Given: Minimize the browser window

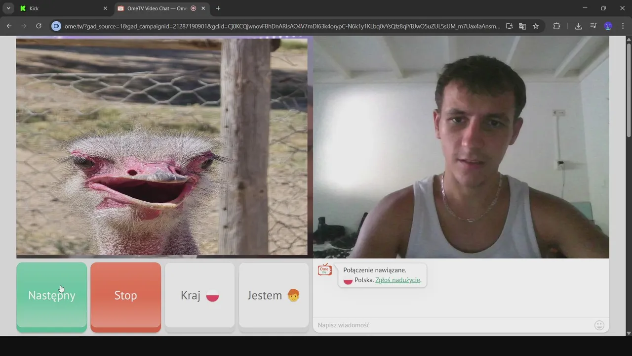Looking at the screenshot, I should coord(585,8).
